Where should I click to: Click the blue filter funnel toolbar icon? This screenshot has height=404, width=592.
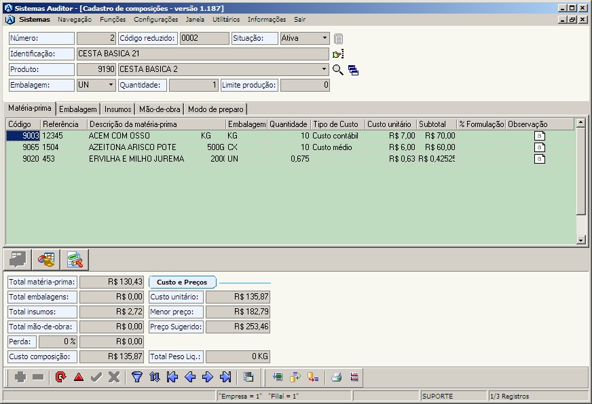(x=136, y=378)
